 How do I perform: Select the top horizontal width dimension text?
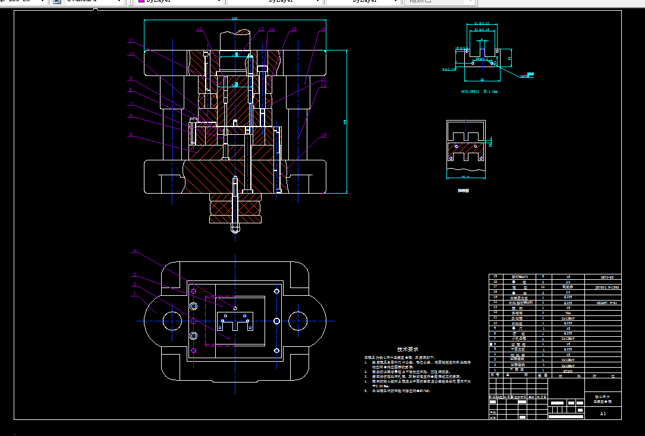pyautogui.click(x=235, y=18)
